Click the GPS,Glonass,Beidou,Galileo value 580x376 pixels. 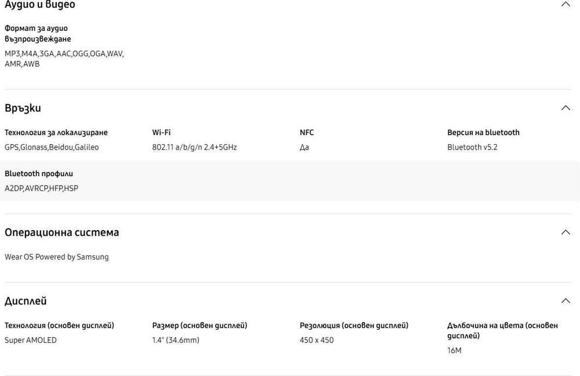[x=52, y=147]
